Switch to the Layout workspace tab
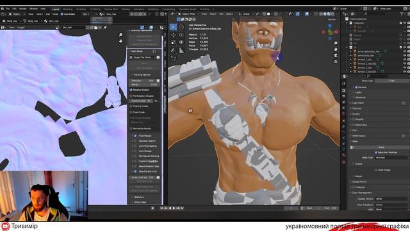The height and width of the screenshot is (231, 410). [x=56, y=9]
